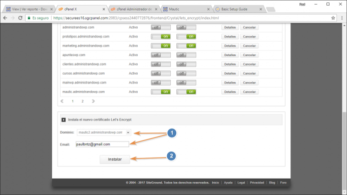This screenshot has height=195, width=347.
Task: Enable first switch for apunteswp.com
Action: (x=161, y=55)
